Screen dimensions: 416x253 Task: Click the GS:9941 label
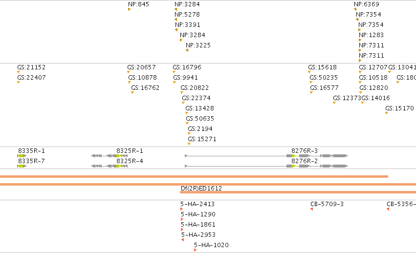(x=185, y=78)
